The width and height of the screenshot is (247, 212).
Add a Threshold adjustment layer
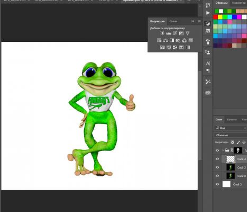[x=175, y=47]
